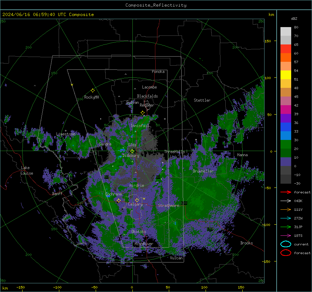Screen dimensions: 312x292
Task: Click the tan swatch between 48 and 45 dBZ
Action: [286, 92]
